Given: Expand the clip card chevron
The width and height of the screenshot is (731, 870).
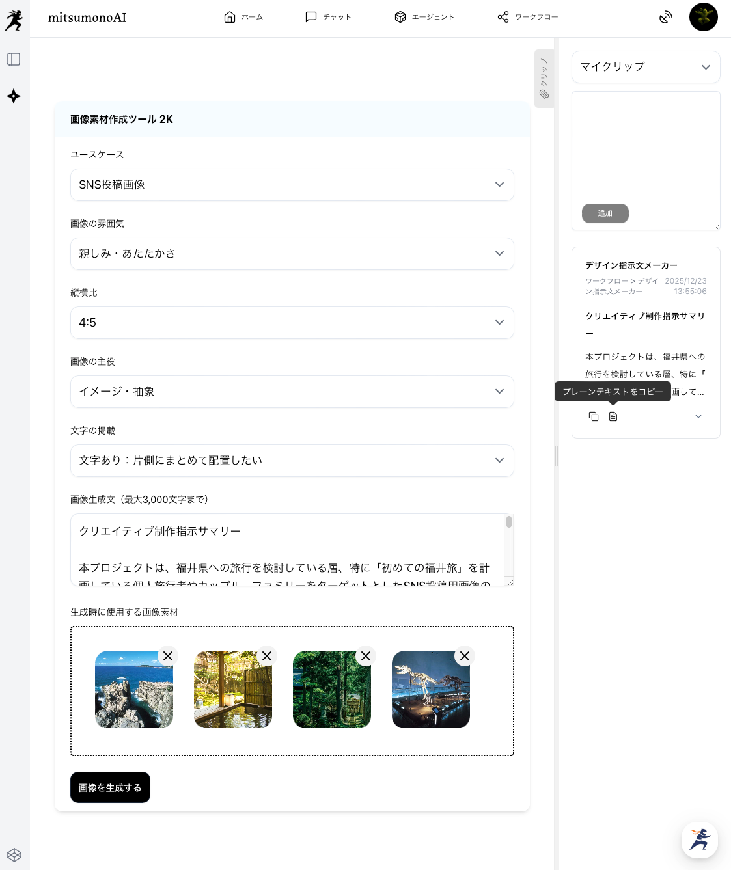Looking at the screenshot, I should pyautogui.click(x=698, y=416).
